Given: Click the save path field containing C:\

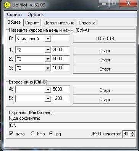Looking at the screenshot, I should tap(72, 125).
